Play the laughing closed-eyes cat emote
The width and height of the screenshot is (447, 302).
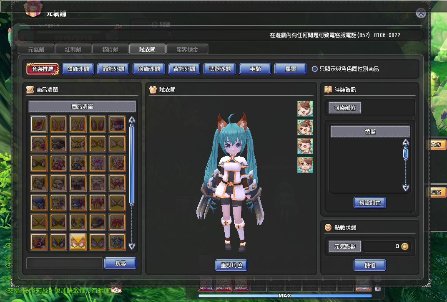305,146
